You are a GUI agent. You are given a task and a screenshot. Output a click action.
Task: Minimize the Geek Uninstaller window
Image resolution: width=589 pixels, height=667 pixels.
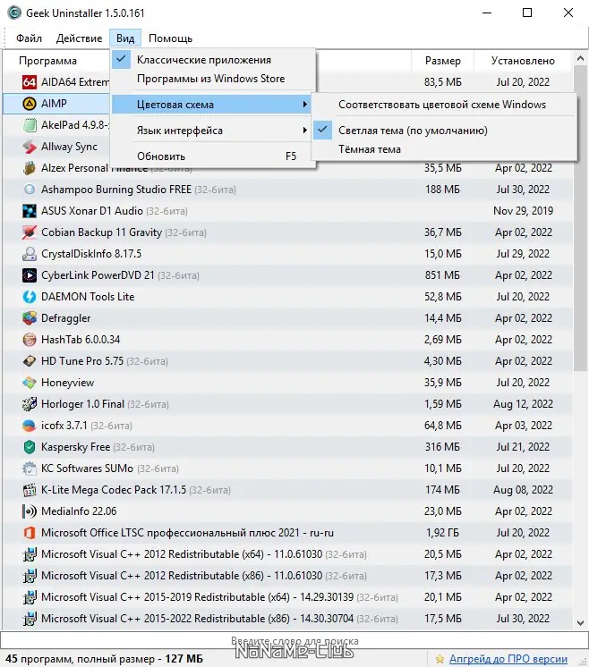click(x=487, y=13)
